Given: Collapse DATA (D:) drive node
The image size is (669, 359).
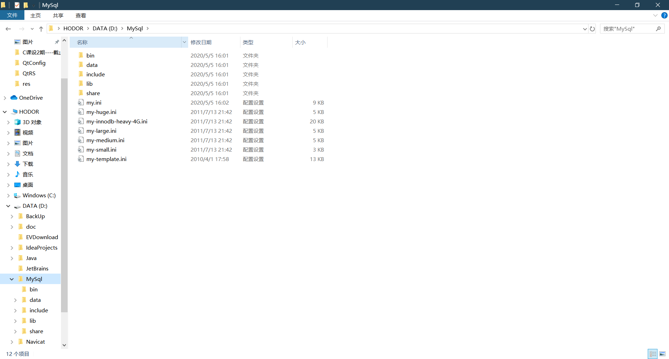Looking at the screenshot, I should click(8, 206).
